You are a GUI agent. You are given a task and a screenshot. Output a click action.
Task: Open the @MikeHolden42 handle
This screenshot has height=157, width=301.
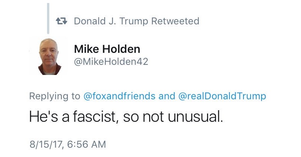pyautogui.click(x=111, y=62)
